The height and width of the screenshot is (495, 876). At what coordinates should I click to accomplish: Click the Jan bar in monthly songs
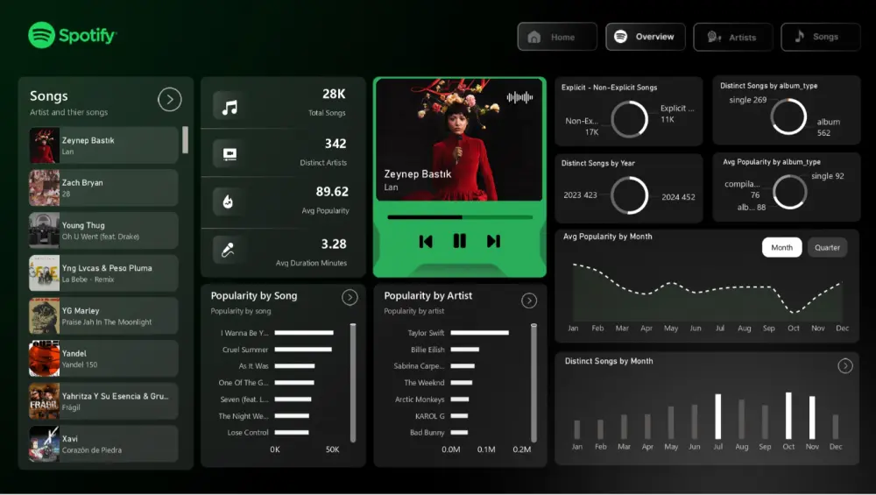point(576,429)
